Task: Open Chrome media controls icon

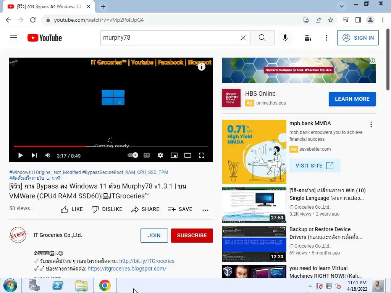Action: coord(346,20)
